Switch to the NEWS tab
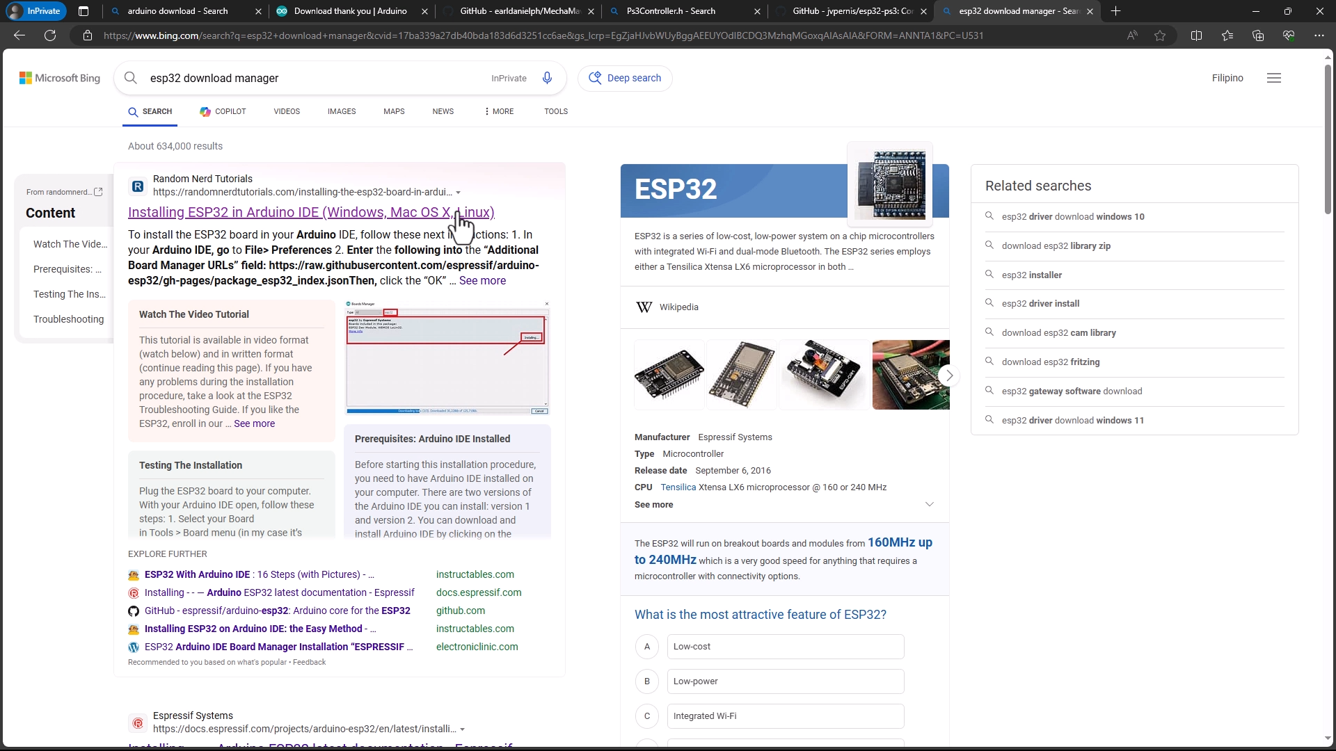The height and width of the screenshot is (751, 1336). tap(443, 111)
